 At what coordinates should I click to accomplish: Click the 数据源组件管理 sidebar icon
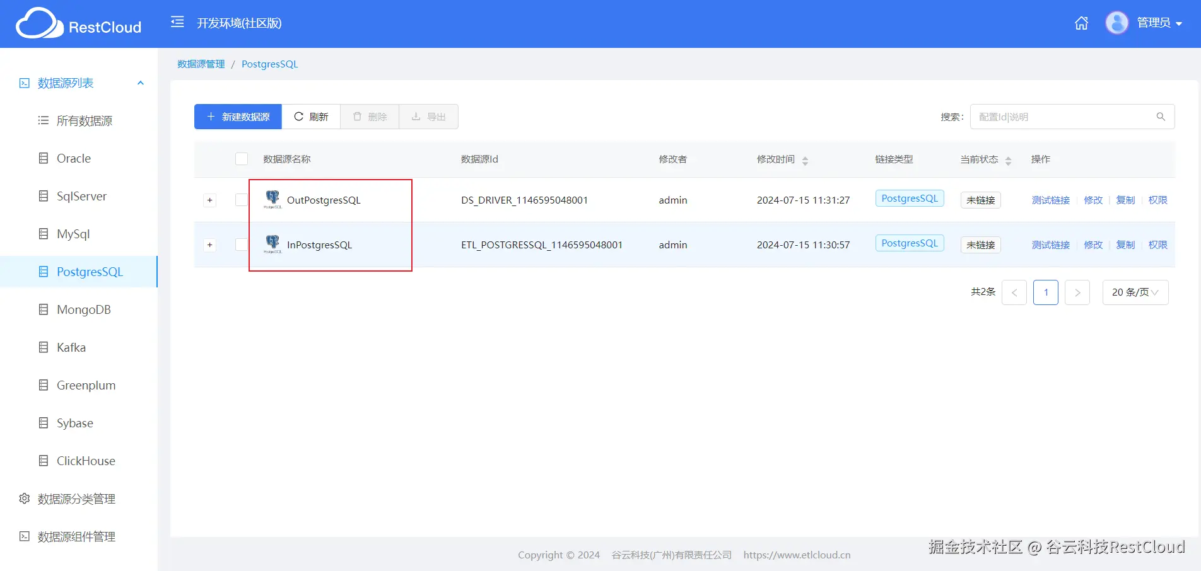point(25,536)
